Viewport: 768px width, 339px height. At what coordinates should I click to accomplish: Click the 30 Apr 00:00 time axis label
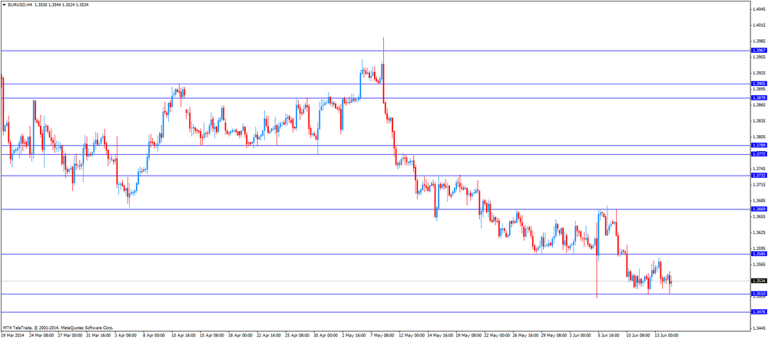point(326,336)
